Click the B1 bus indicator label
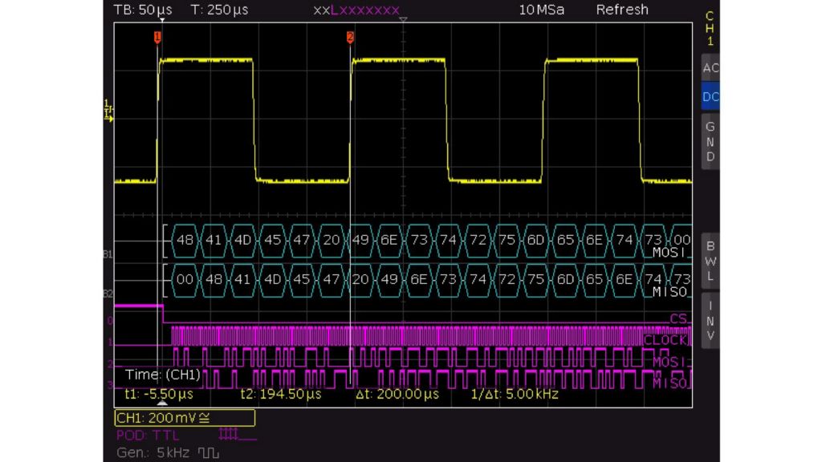The width and height of the screenshot is (822, 462). coord(108,255)
